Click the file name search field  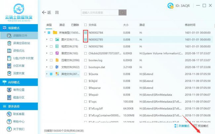pyautogui.click(x=100, y=13)
